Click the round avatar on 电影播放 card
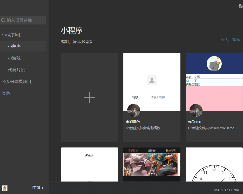This screenshot has width=243, height=194. pyautogui.click(x=134, y=110)
